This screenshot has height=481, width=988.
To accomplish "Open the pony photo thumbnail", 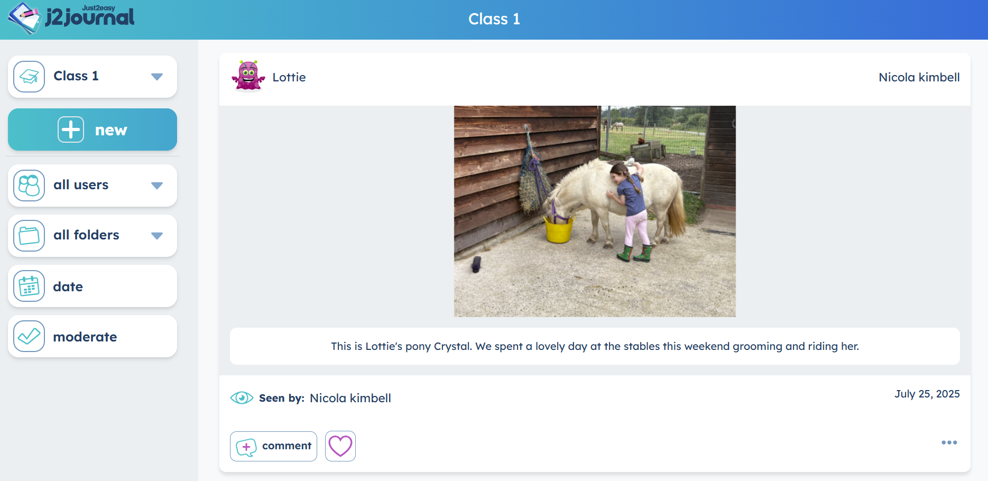I will (595, 211).
